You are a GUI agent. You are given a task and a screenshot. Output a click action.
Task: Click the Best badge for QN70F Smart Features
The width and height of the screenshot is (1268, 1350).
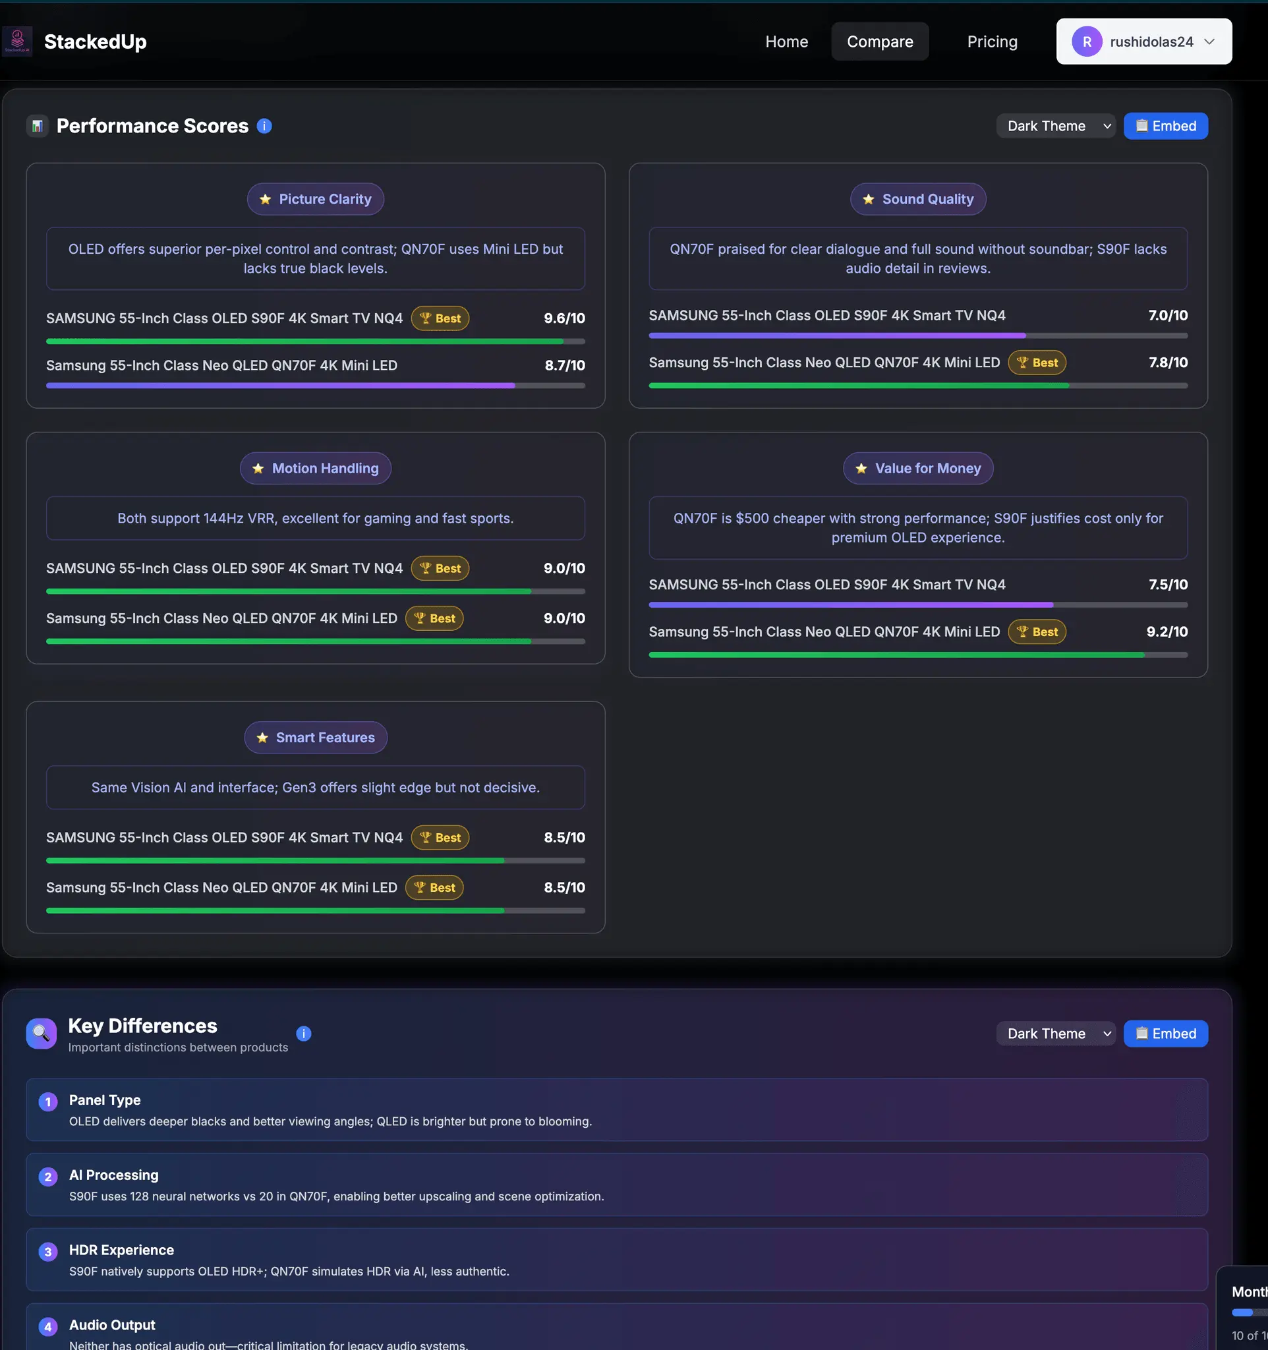point(434,887)
